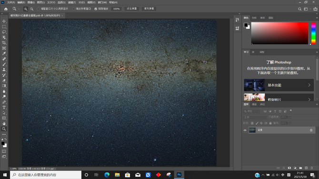Select the Brush tool
The height and width of the screenshot is (179, 319).
pyautogui.click(x=4, y=64)
